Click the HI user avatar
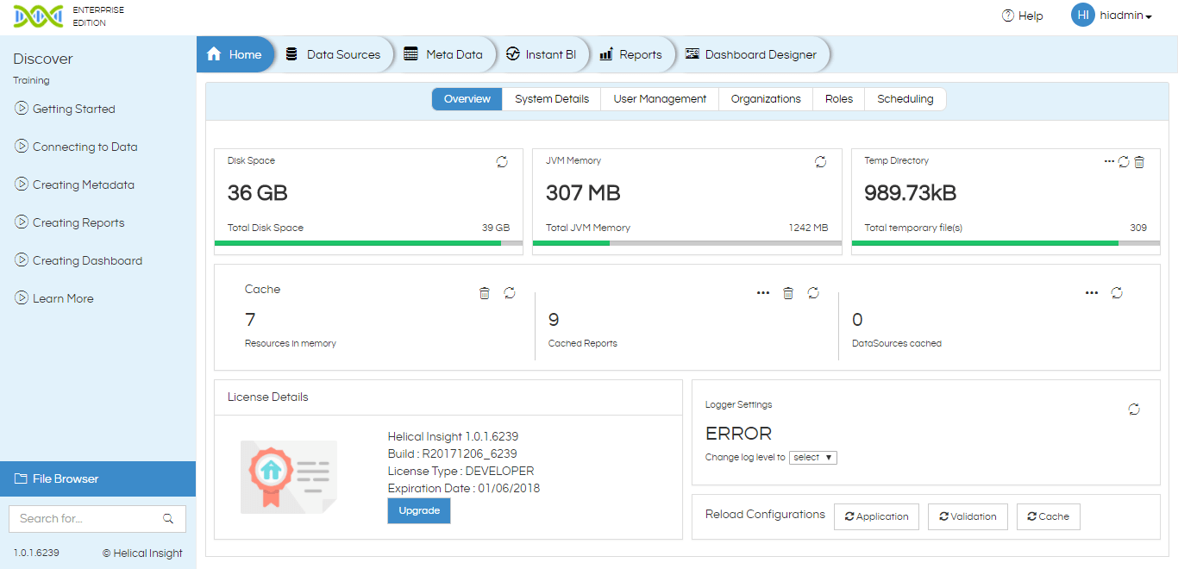 pos(1082,16)
